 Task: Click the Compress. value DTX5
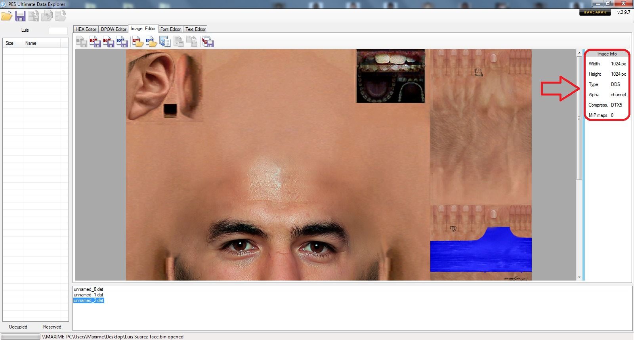pos(617,105)
